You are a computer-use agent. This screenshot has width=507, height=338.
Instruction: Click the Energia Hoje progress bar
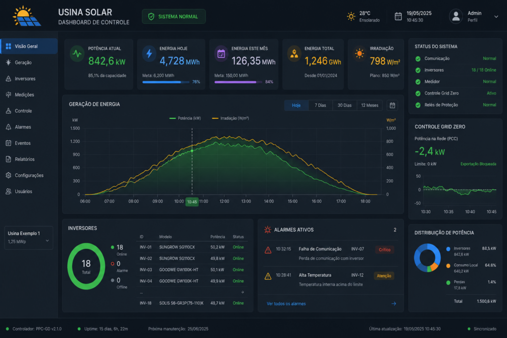(166, 82)
